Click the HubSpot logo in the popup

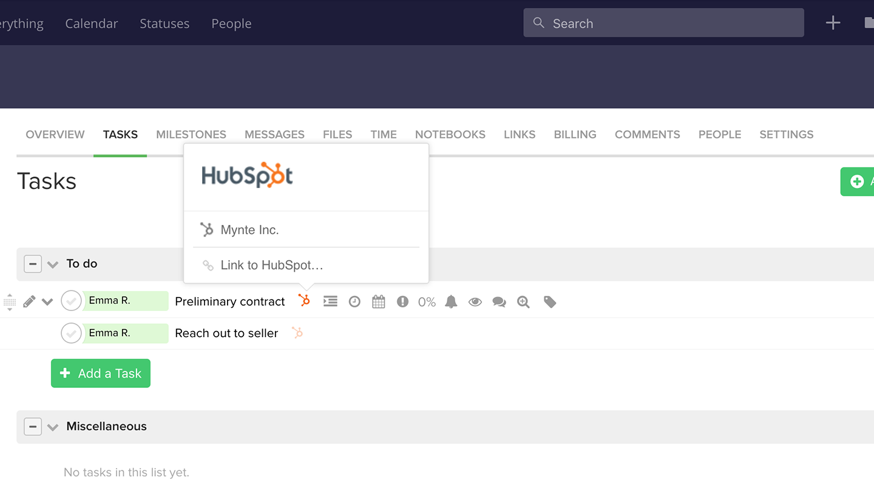[x=247, y=175]
